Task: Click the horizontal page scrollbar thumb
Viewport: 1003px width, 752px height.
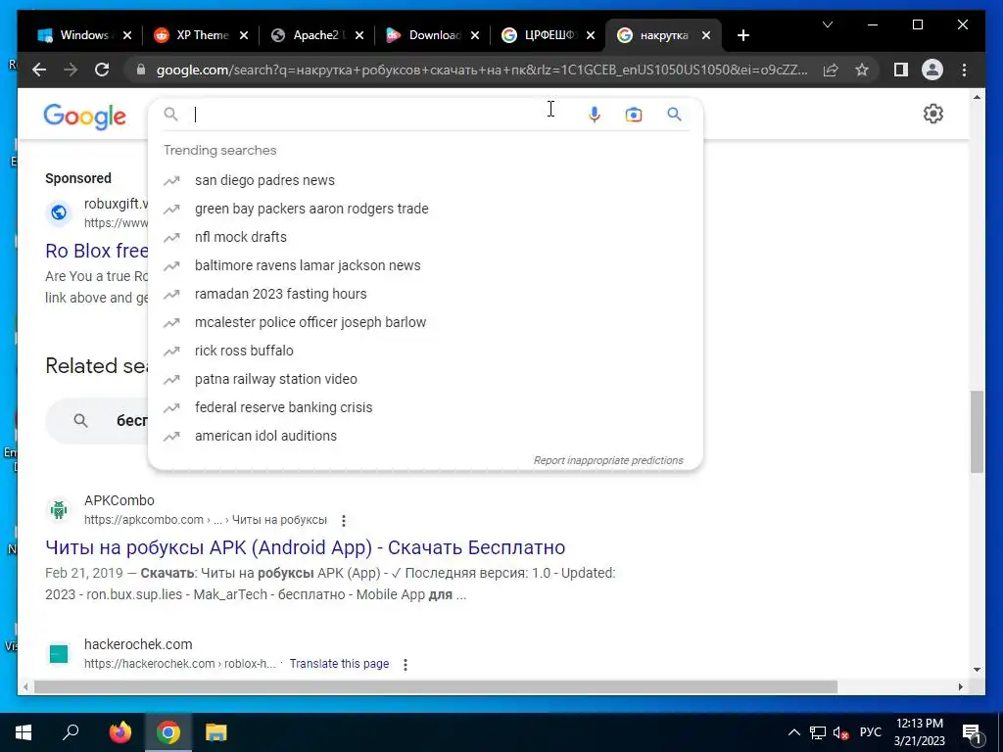Action: click(x=435, y=686)
